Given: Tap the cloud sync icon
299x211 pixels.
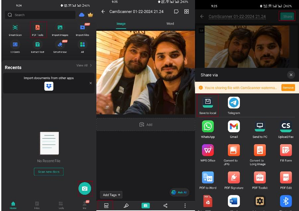Looking at the screenshot, I should (82, 15).
